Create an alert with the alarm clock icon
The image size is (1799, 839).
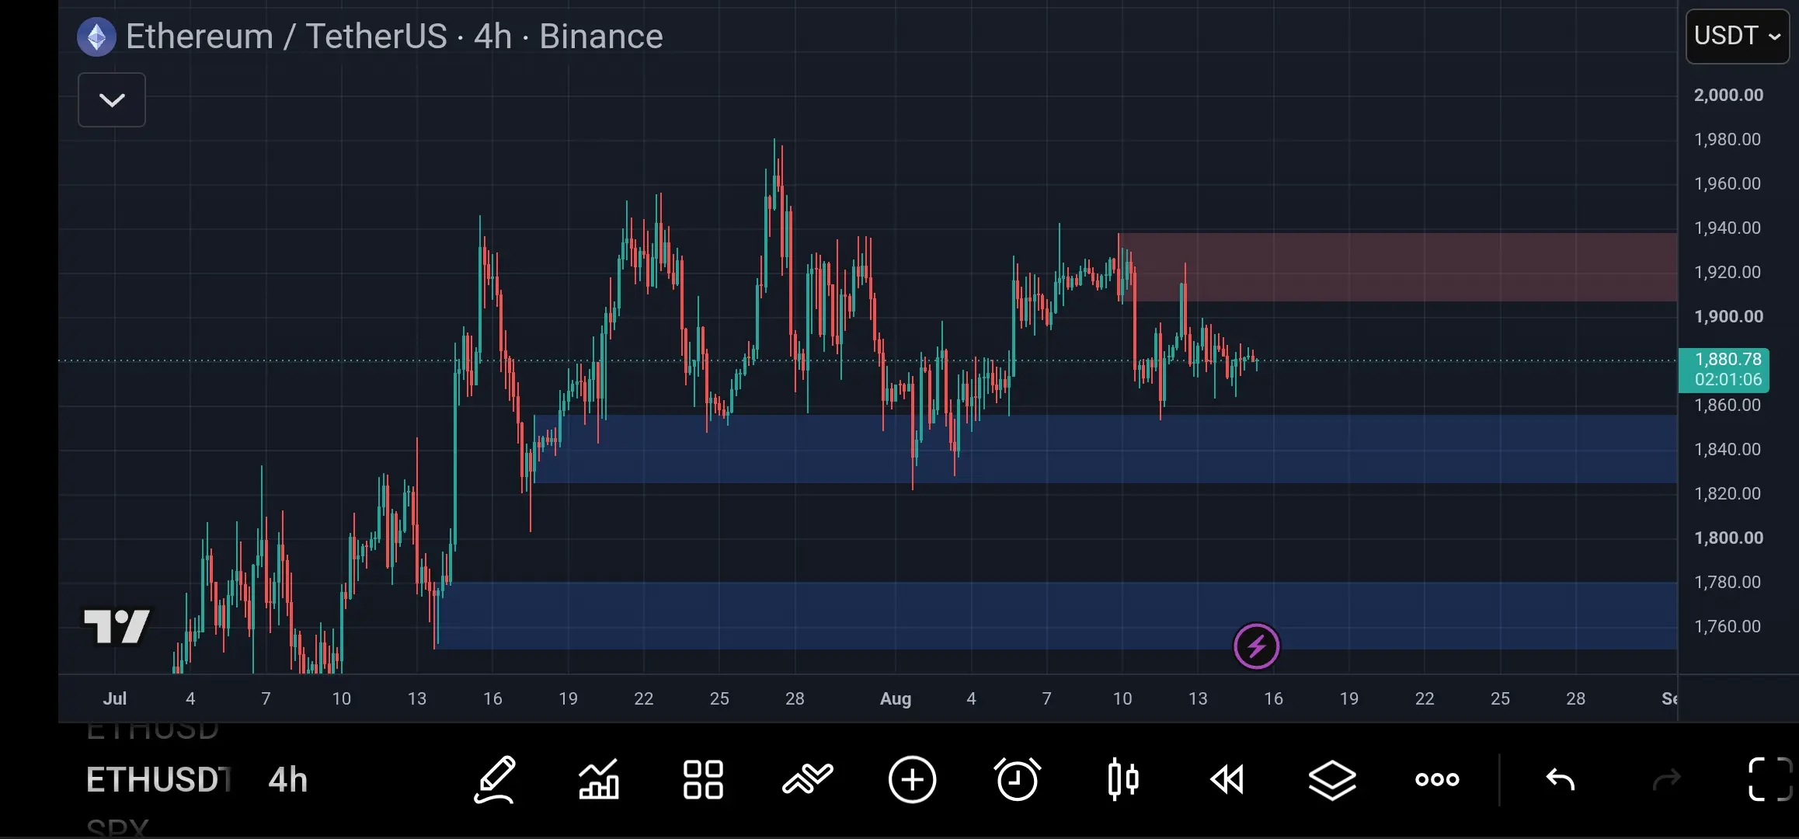(x=1018, y=779)
